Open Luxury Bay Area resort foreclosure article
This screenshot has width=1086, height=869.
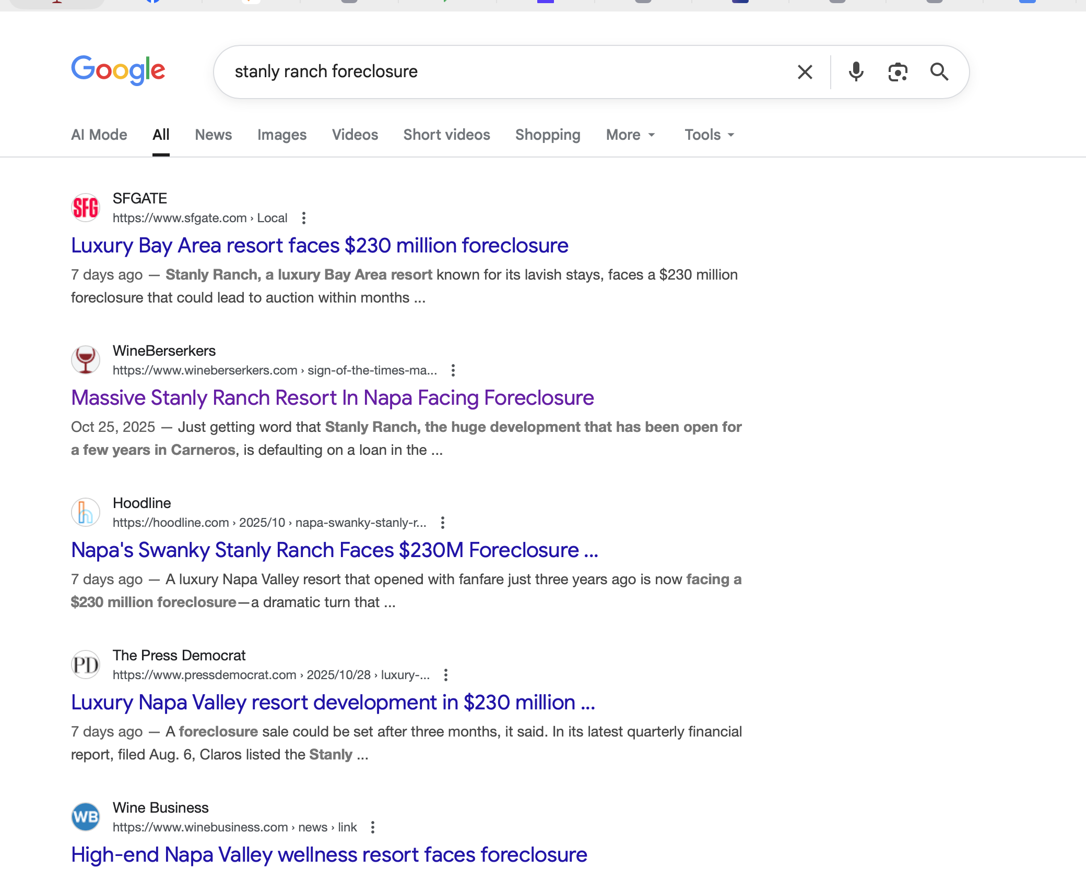pyautogui.click(x=320, y=246)
